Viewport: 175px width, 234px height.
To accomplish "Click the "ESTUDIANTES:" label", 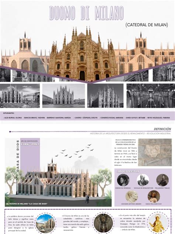I will click(x=9, y=113).
